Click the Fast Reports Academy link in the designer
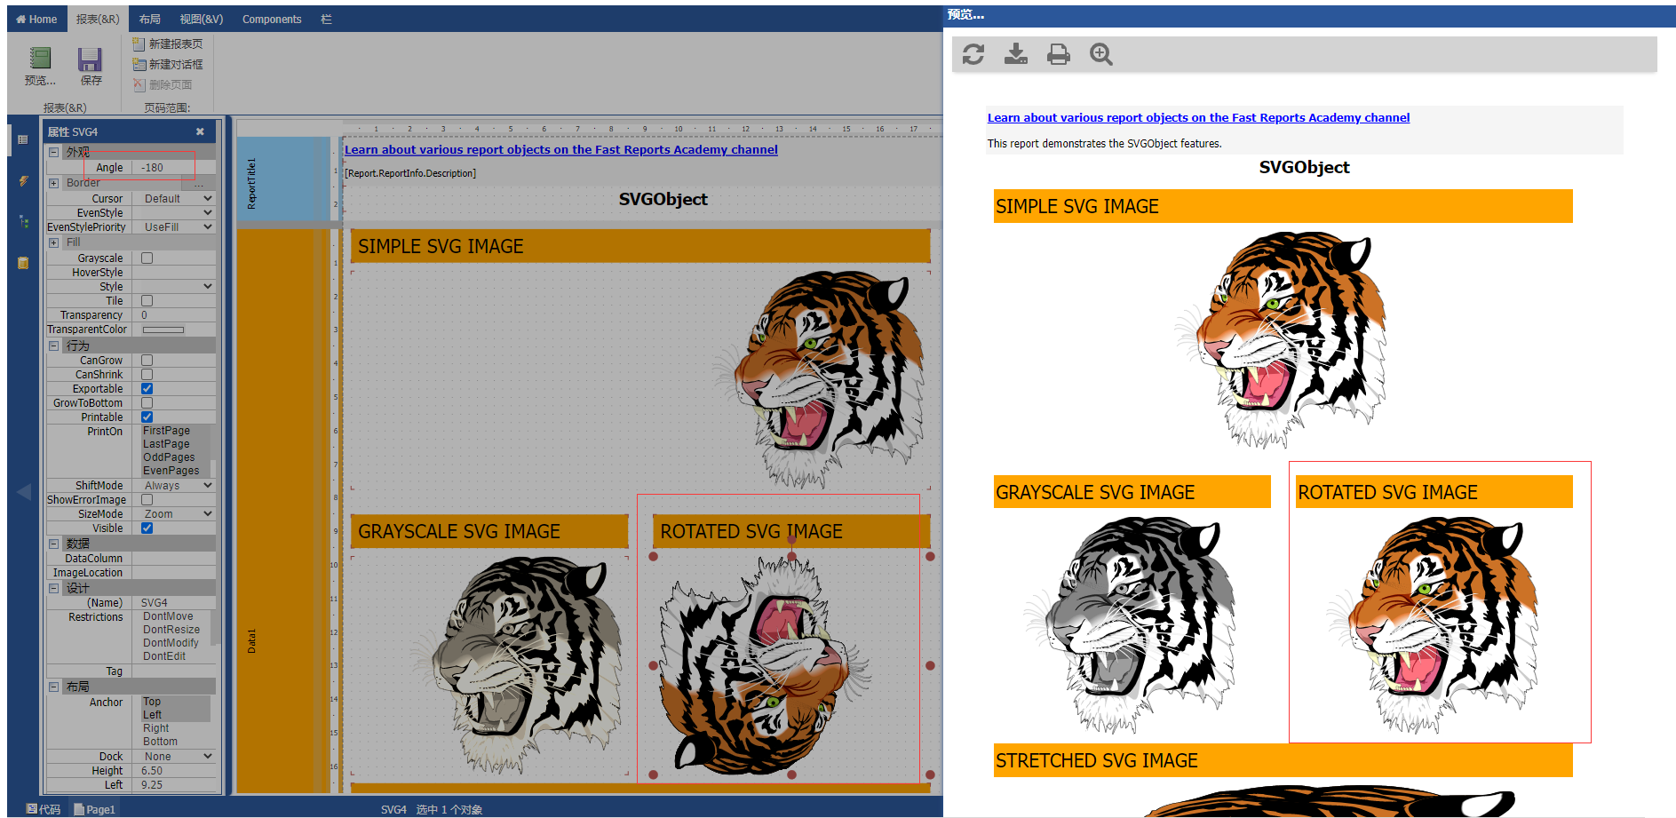 [x=561, y=149]
